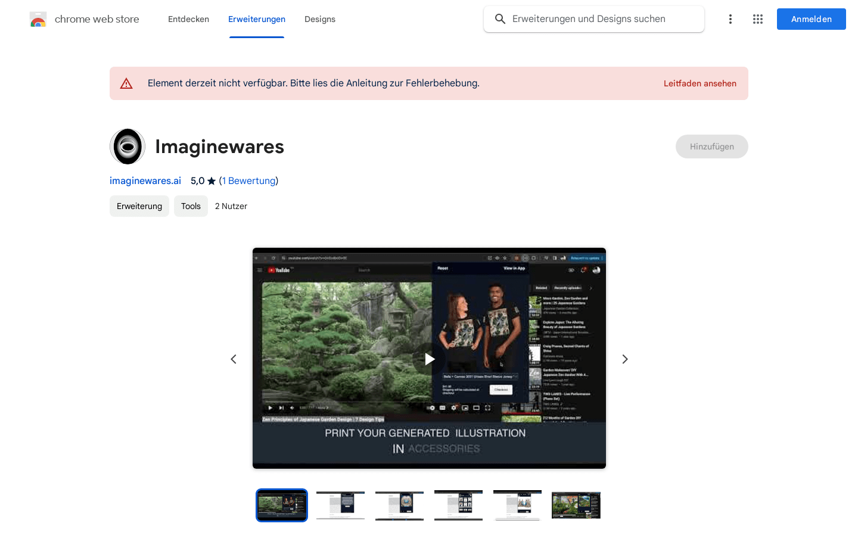This screenshot has width=858, height=536.
Task: Open the Leitfaden ansehen link
Action: click(x=700, y=83)
